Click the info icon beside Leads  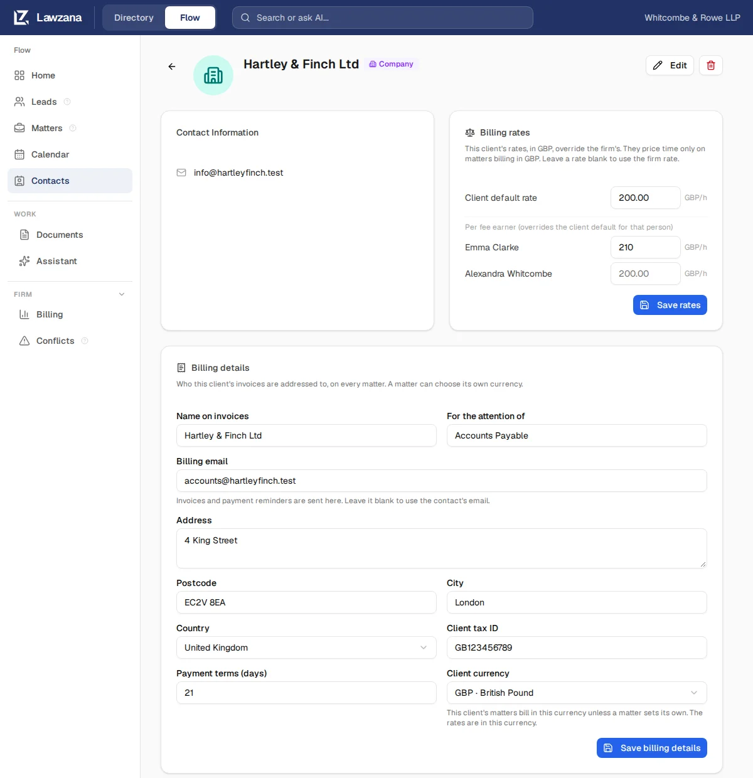(67, 102)
